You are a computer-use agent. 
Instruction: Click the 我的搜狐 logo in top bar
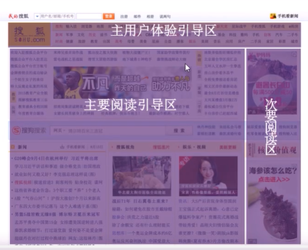[x=19, y=16]
